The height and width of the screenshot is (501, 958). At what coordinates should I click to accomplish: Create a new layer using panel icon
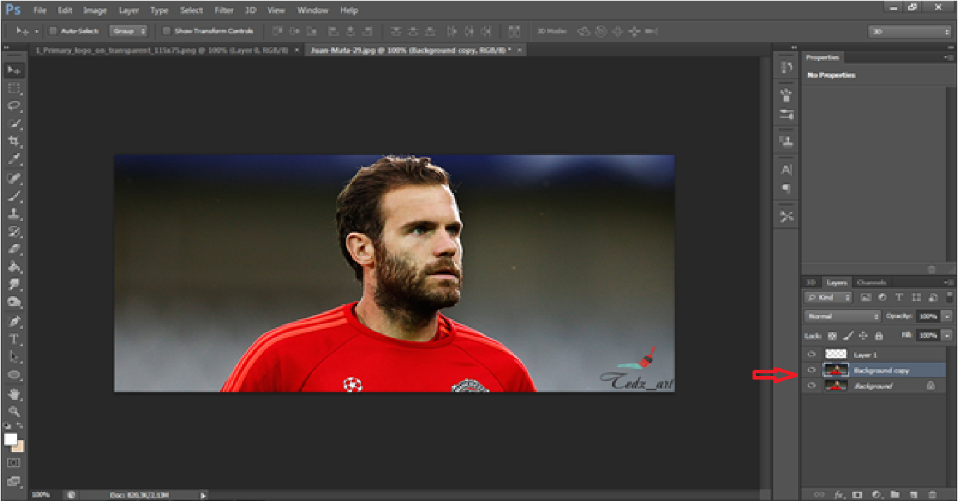click(x=913, y=495)
